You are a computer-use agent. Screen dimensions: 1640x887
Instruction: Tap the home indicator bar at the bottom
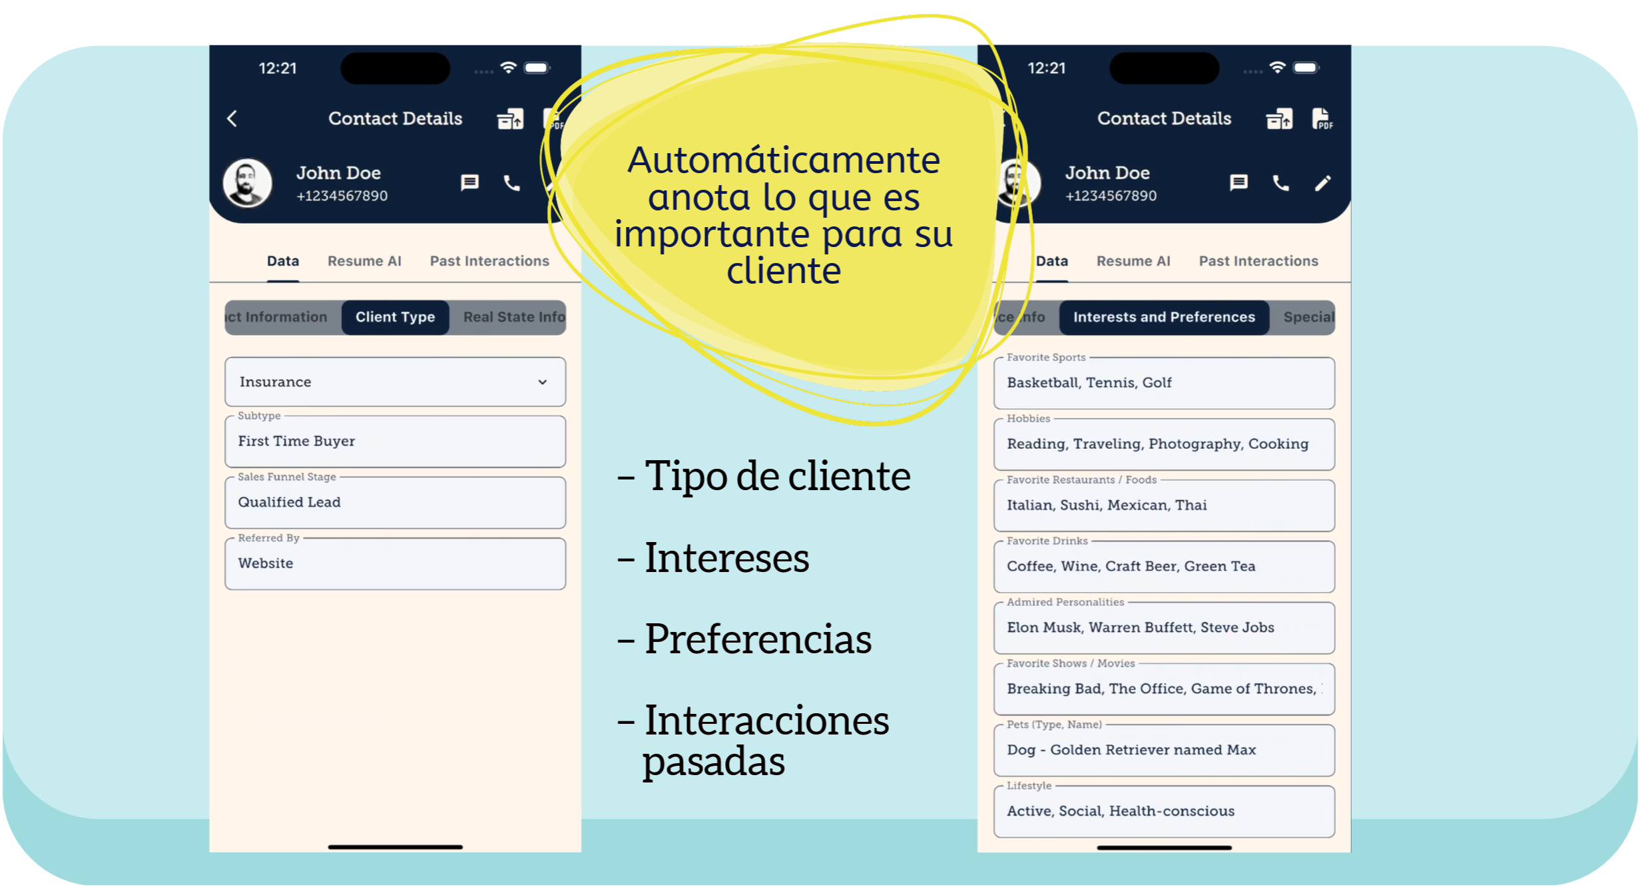click(395, 846)
